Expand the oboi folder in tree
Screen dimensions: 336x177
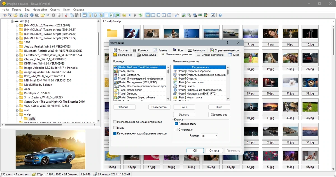[x=17, y=89]
